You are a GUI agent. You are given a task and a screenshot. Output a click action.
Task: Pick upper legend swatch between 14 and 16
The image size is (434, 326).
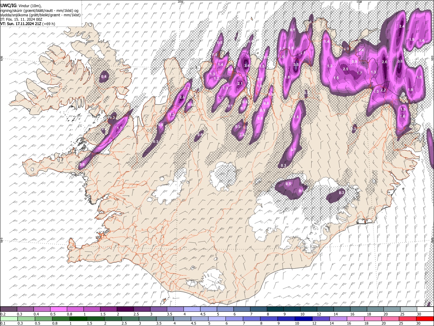[x=342, y=309]
